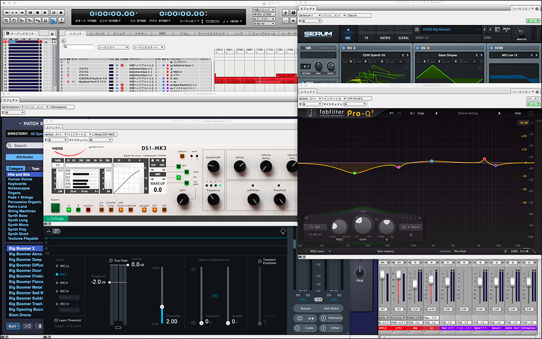Viewport: 542px width, 339px height.
Task: Open the シーケンス-1 dropdown in the tracks window
Action: (113, 47)
